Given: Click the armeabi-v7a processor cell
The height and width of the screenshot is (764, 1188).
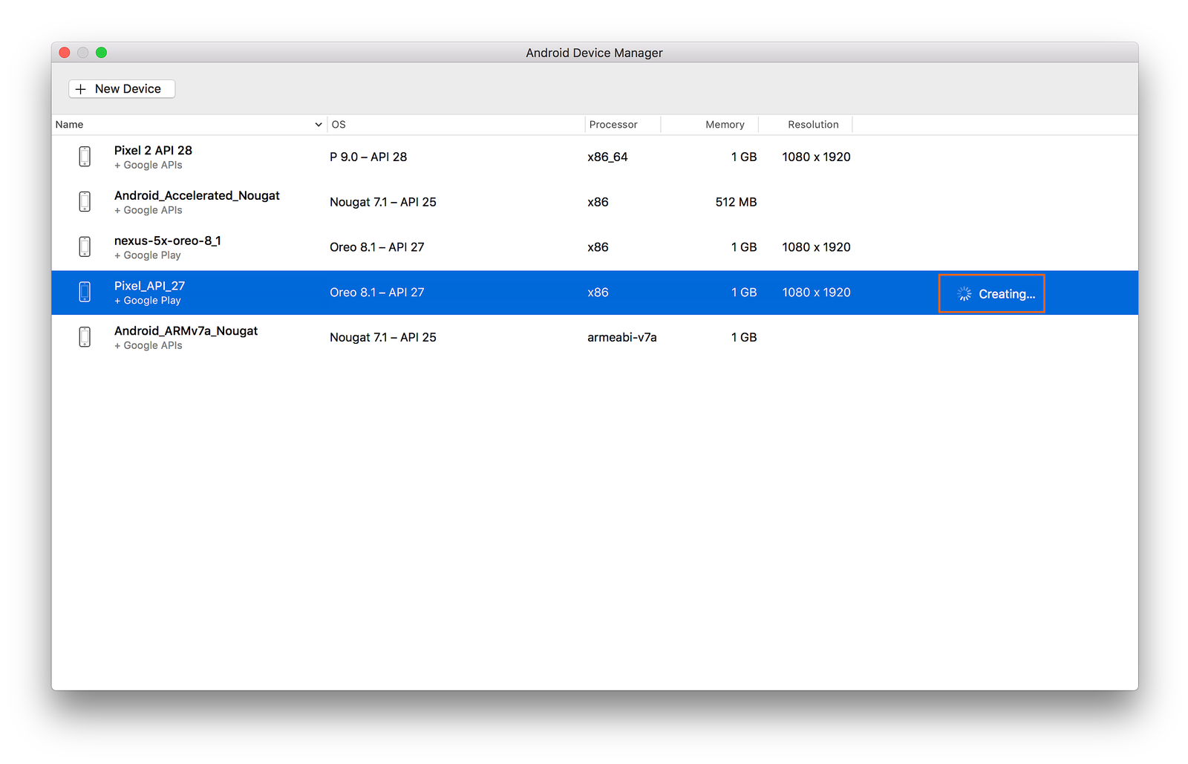Looking at the screenshot, I should point(621,338).
